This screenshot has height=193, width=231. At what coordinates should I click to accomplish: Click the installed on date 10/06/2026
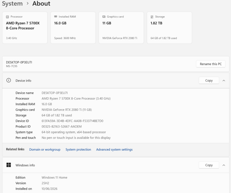[x=50, y=188]
